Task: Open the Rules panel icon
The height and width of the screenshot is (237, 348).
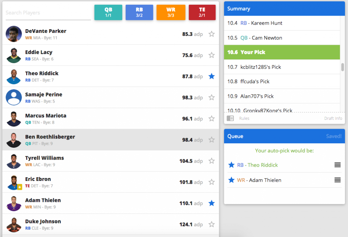Action: (230, 118)
